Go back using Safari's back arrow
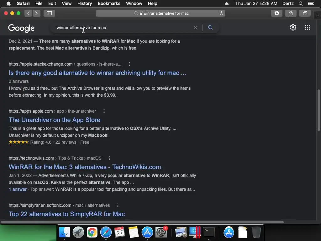321x241 pixels. pos(28,13)
